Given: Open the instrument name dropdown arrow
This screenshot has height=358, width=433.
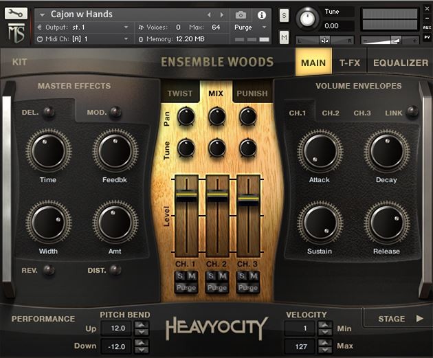Looking at the screenshot, I should [42, 14].
